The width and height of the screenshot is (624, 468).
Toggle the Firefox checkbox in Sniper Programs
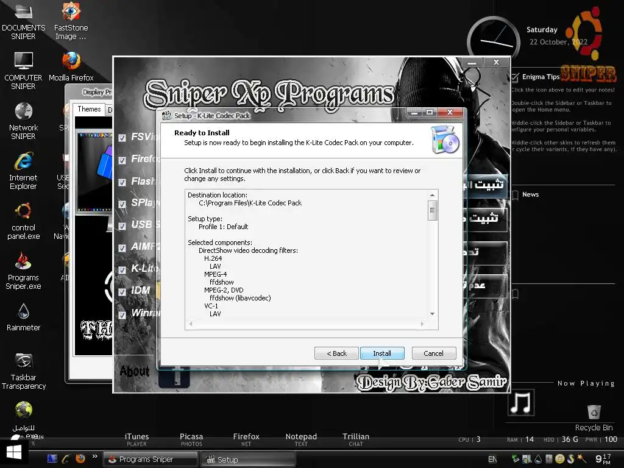pyautogui.click(x=122, y=160)
